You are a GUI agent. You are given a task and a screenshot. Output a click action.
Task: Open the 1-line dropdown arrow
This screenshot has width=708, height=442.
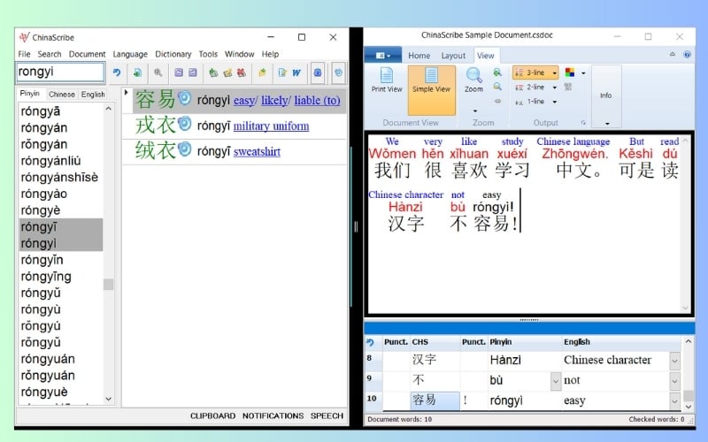pos(555,102)
